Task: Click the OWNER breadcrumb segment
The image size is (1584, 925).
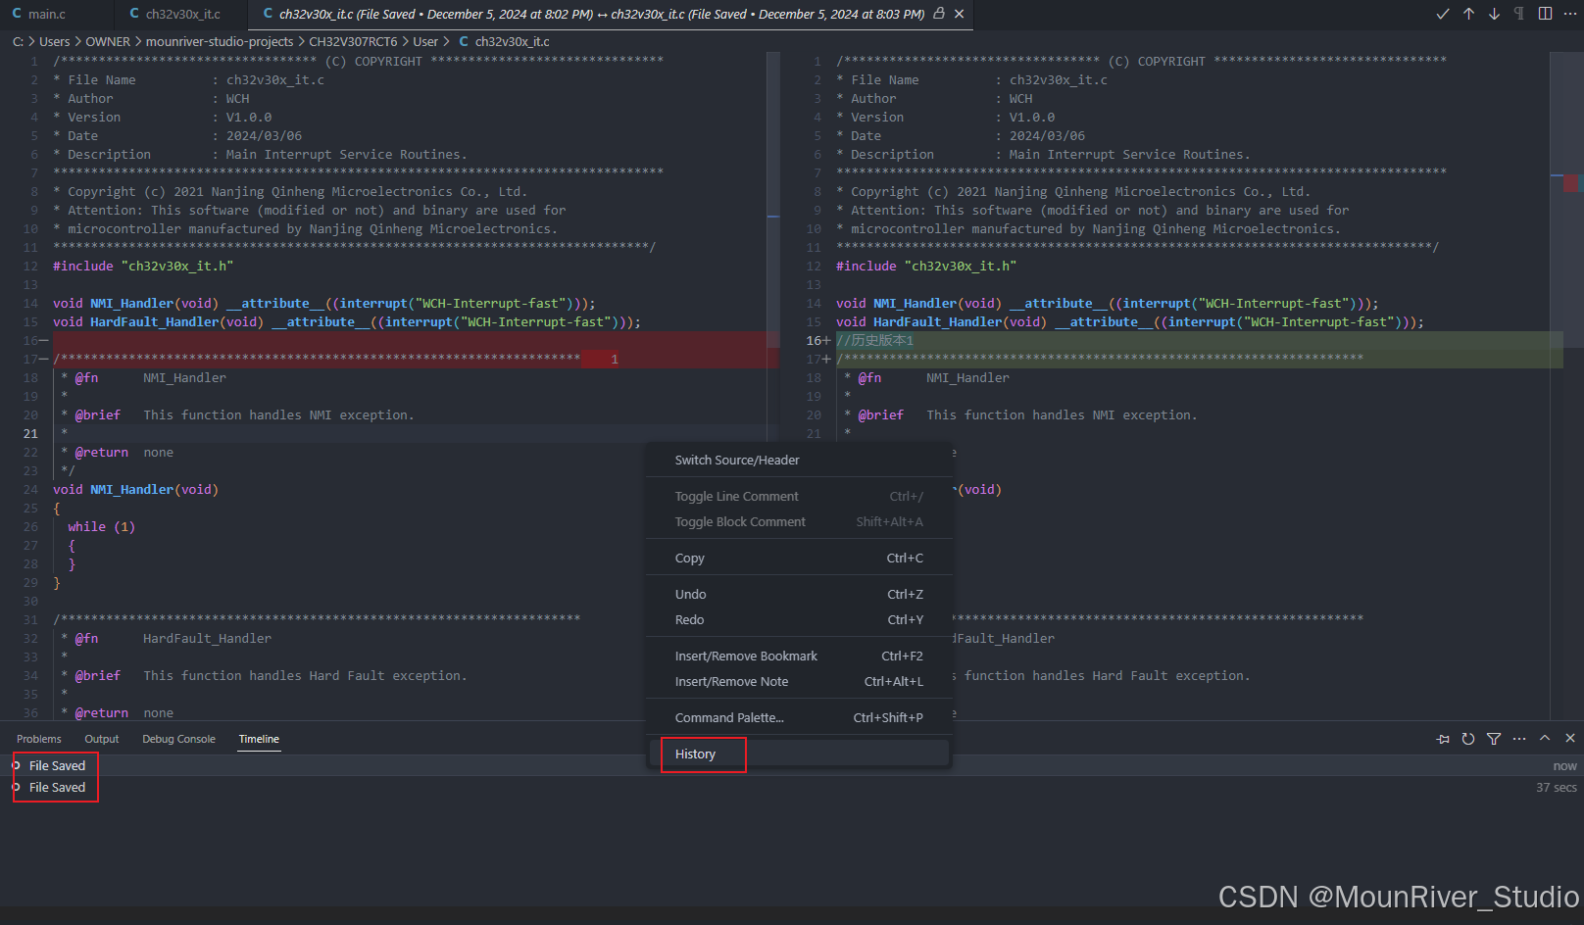Action: pyautogui.click(x=108, y=41)
